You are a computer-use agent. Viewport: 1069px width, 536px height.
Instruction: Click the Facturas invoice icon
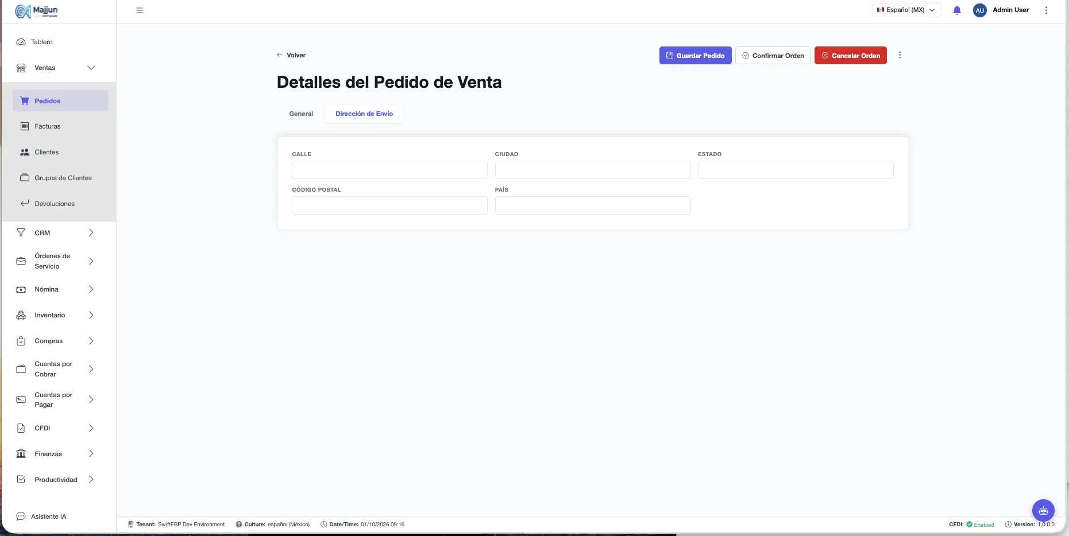[x=25, y=126]
